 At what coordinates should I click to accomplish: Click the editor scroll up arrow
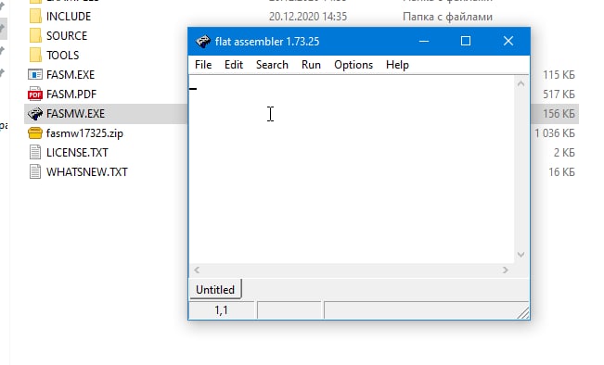click(520, 83)
